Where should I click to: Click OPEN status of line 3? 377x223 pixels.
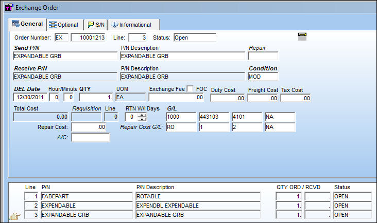pos(352,215)
